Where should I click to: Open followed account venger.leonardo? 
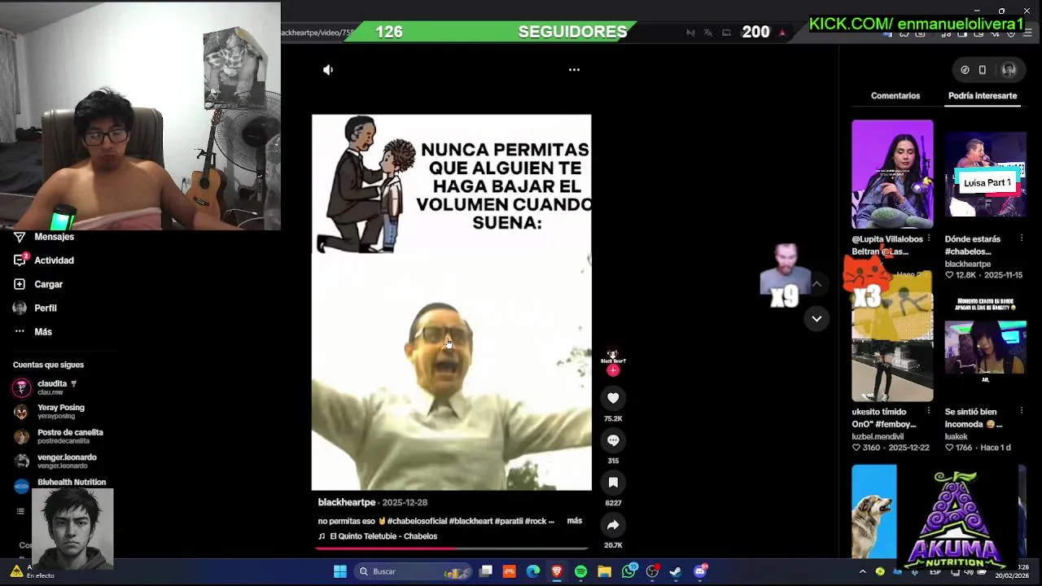[57, 461]
